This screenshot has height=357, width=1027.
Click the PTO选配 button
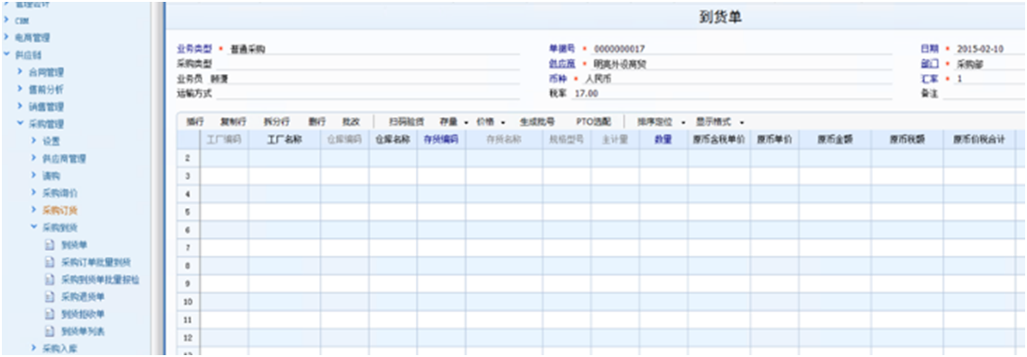click(593, 122)
